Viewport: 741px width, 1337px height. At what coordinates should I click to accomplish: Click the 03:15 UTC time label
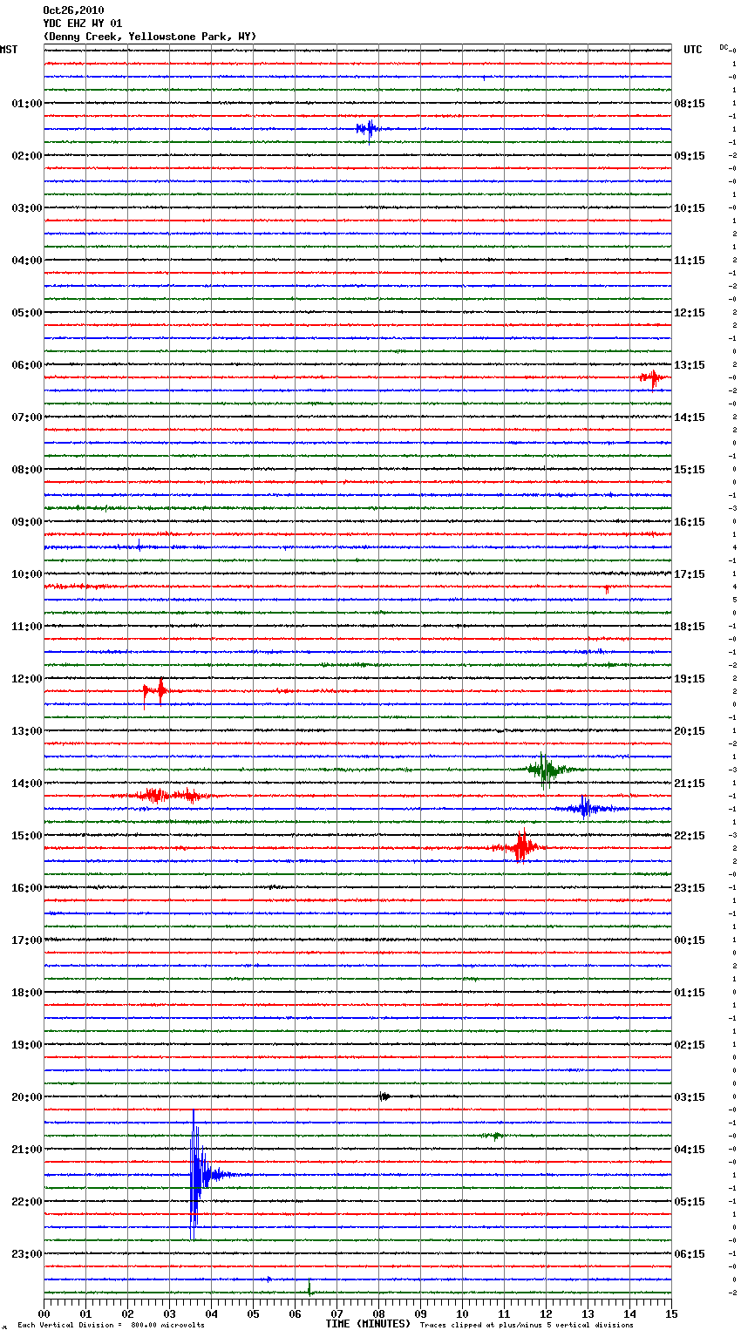(690, 1097)
